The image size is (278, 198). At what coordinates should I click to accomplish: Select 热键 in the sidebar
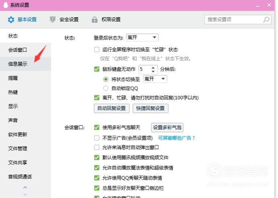click(x=25, y=92)
